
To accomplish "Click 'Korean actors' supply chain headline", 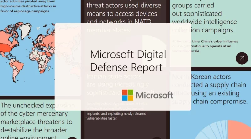I will pyautogui.click(x=210, y=89).
